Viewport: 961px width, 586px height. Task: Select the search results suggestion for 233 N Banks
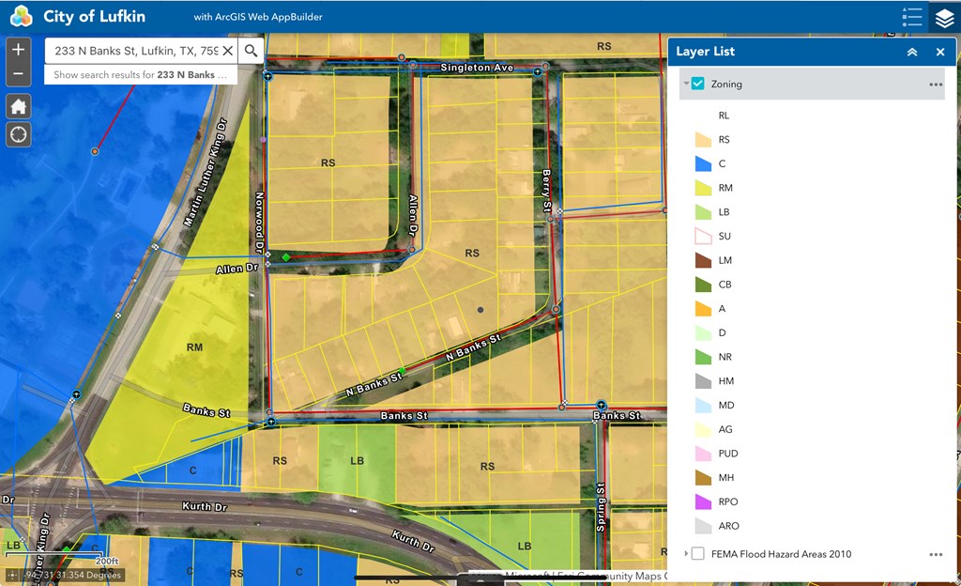point(139,74)
